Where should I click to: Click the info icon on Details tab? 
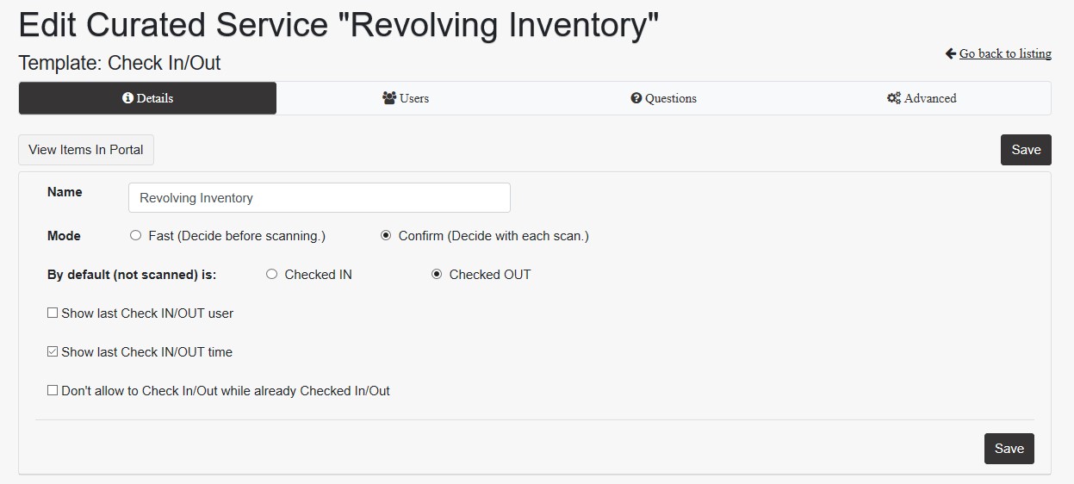127,98
